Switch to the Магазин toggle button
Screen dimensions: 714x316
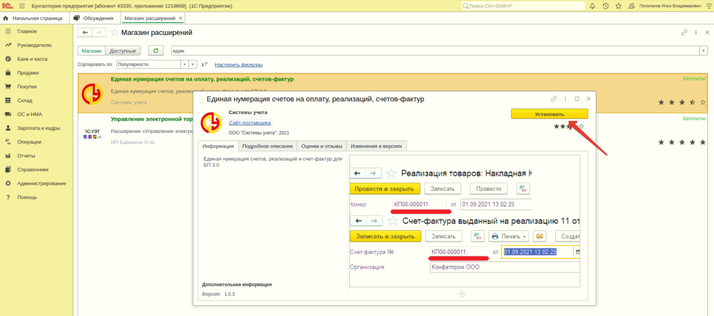91,51
